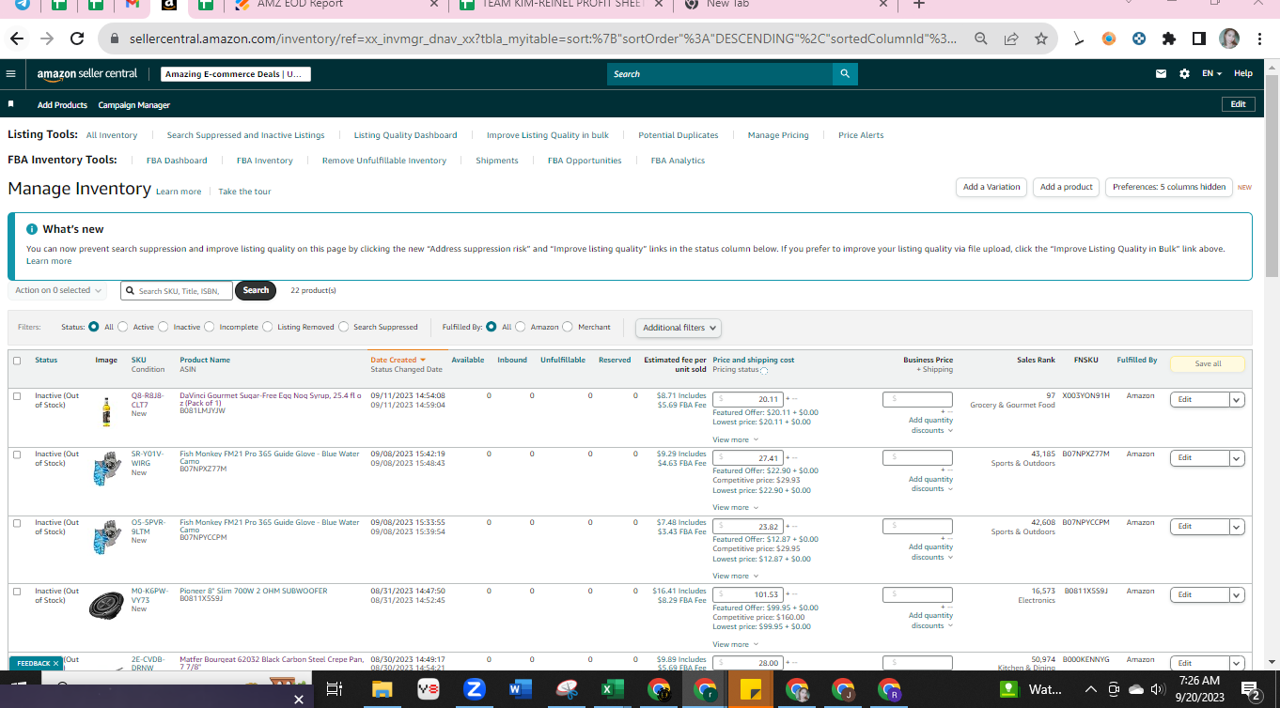Image resolution: width=1280 pixels, height=708 pixels.
Task: Open Sticky Notes from the taskbar
Action: 750,690
